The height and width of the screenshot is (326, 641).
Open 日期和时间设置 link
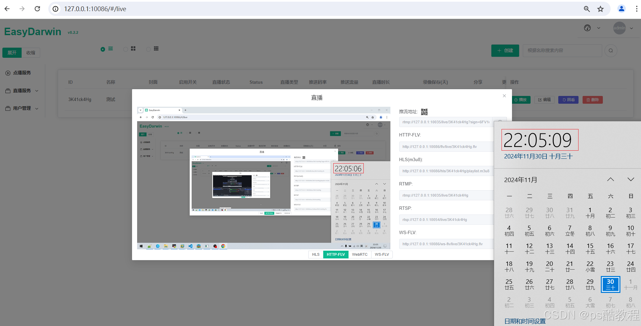(525, 321)
